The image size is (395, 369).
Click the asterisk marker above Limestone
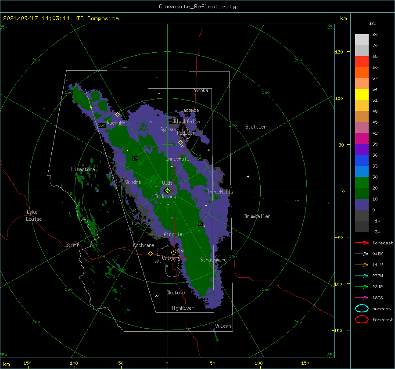[83, 165]
